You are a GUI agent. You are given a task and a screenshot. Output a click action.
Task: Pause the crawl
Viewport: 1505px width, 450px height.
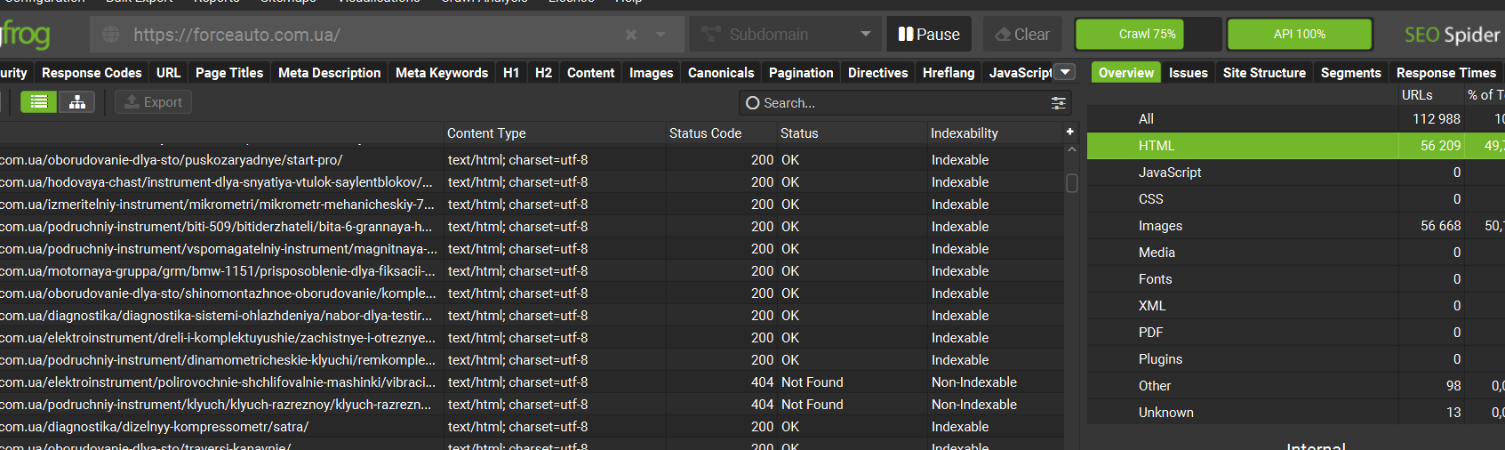929,35
